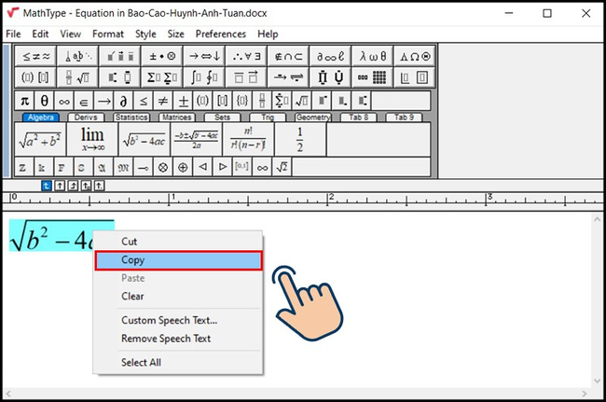606x402 pixels.
Task: Open the Geometry tab
Action: [x=313, y=118]
